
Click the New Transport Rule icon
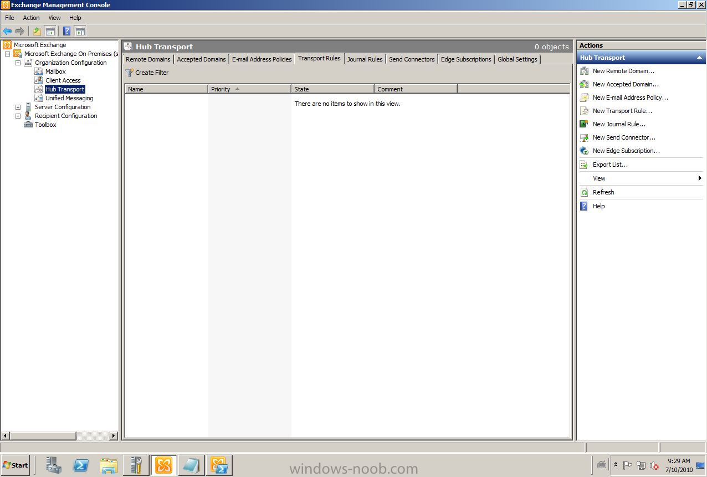coord(584,111)
